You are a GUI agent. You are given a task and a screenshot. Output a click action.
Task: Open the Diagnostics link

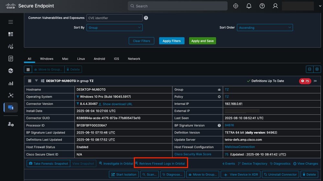(280, 164)
